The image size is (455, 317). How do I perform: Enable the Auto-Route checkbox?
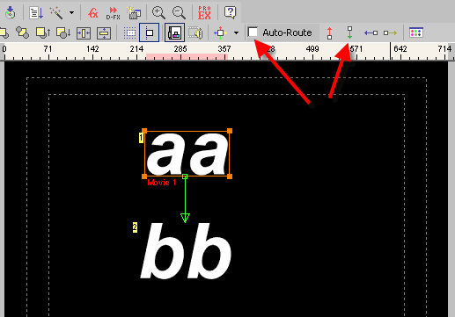(x=253, y=32)
